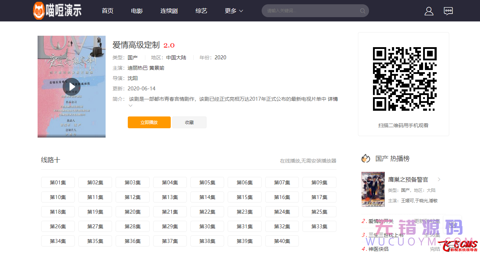Play episode 第01集
This screenshot has height=254, width=480.
click(58, 182)
